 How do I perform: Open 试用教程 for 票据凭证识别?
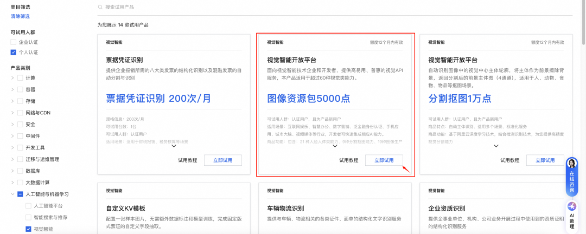click(x=188, y=160)
